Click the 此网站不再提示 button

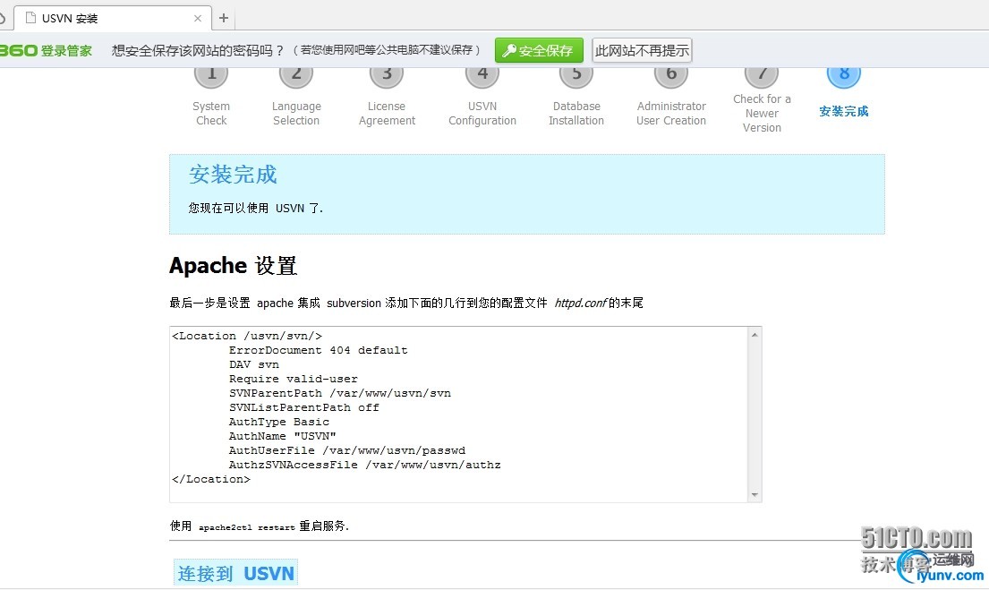642,50
